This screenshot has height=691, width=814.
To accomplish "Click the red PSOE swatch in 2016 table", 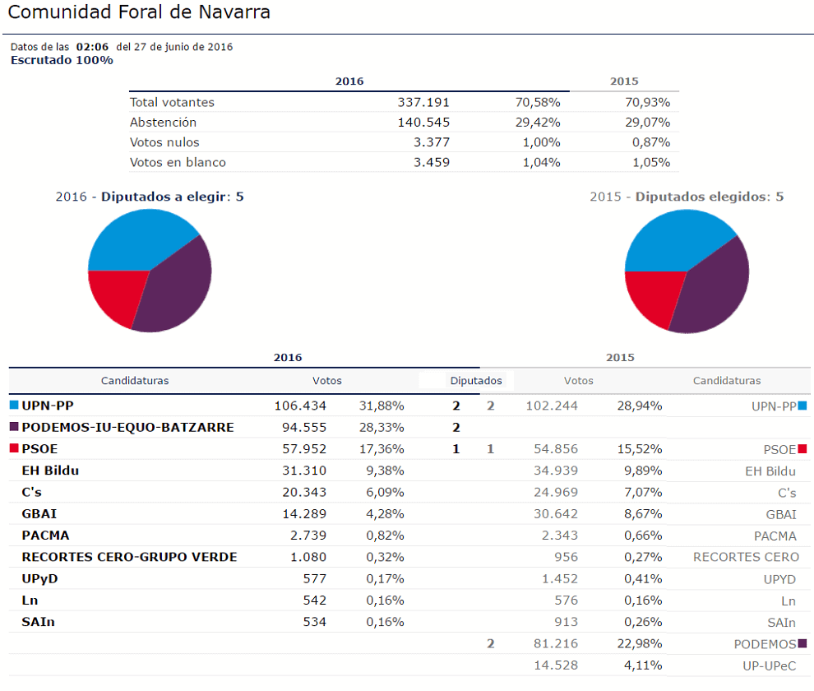I will (15, 448).
